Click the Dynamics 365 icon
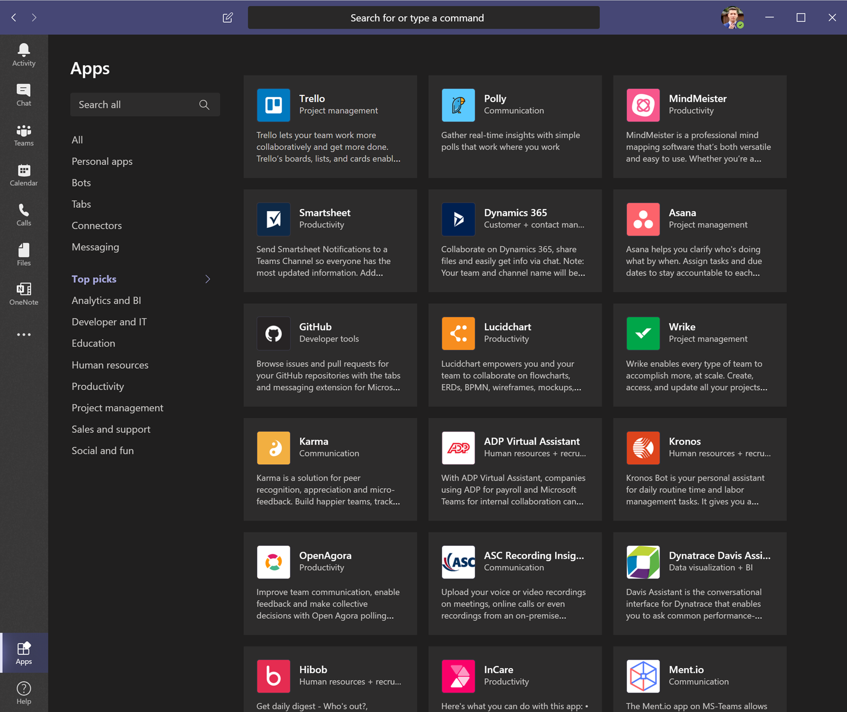This screenshot has height=712, width=847. [458, 219]
